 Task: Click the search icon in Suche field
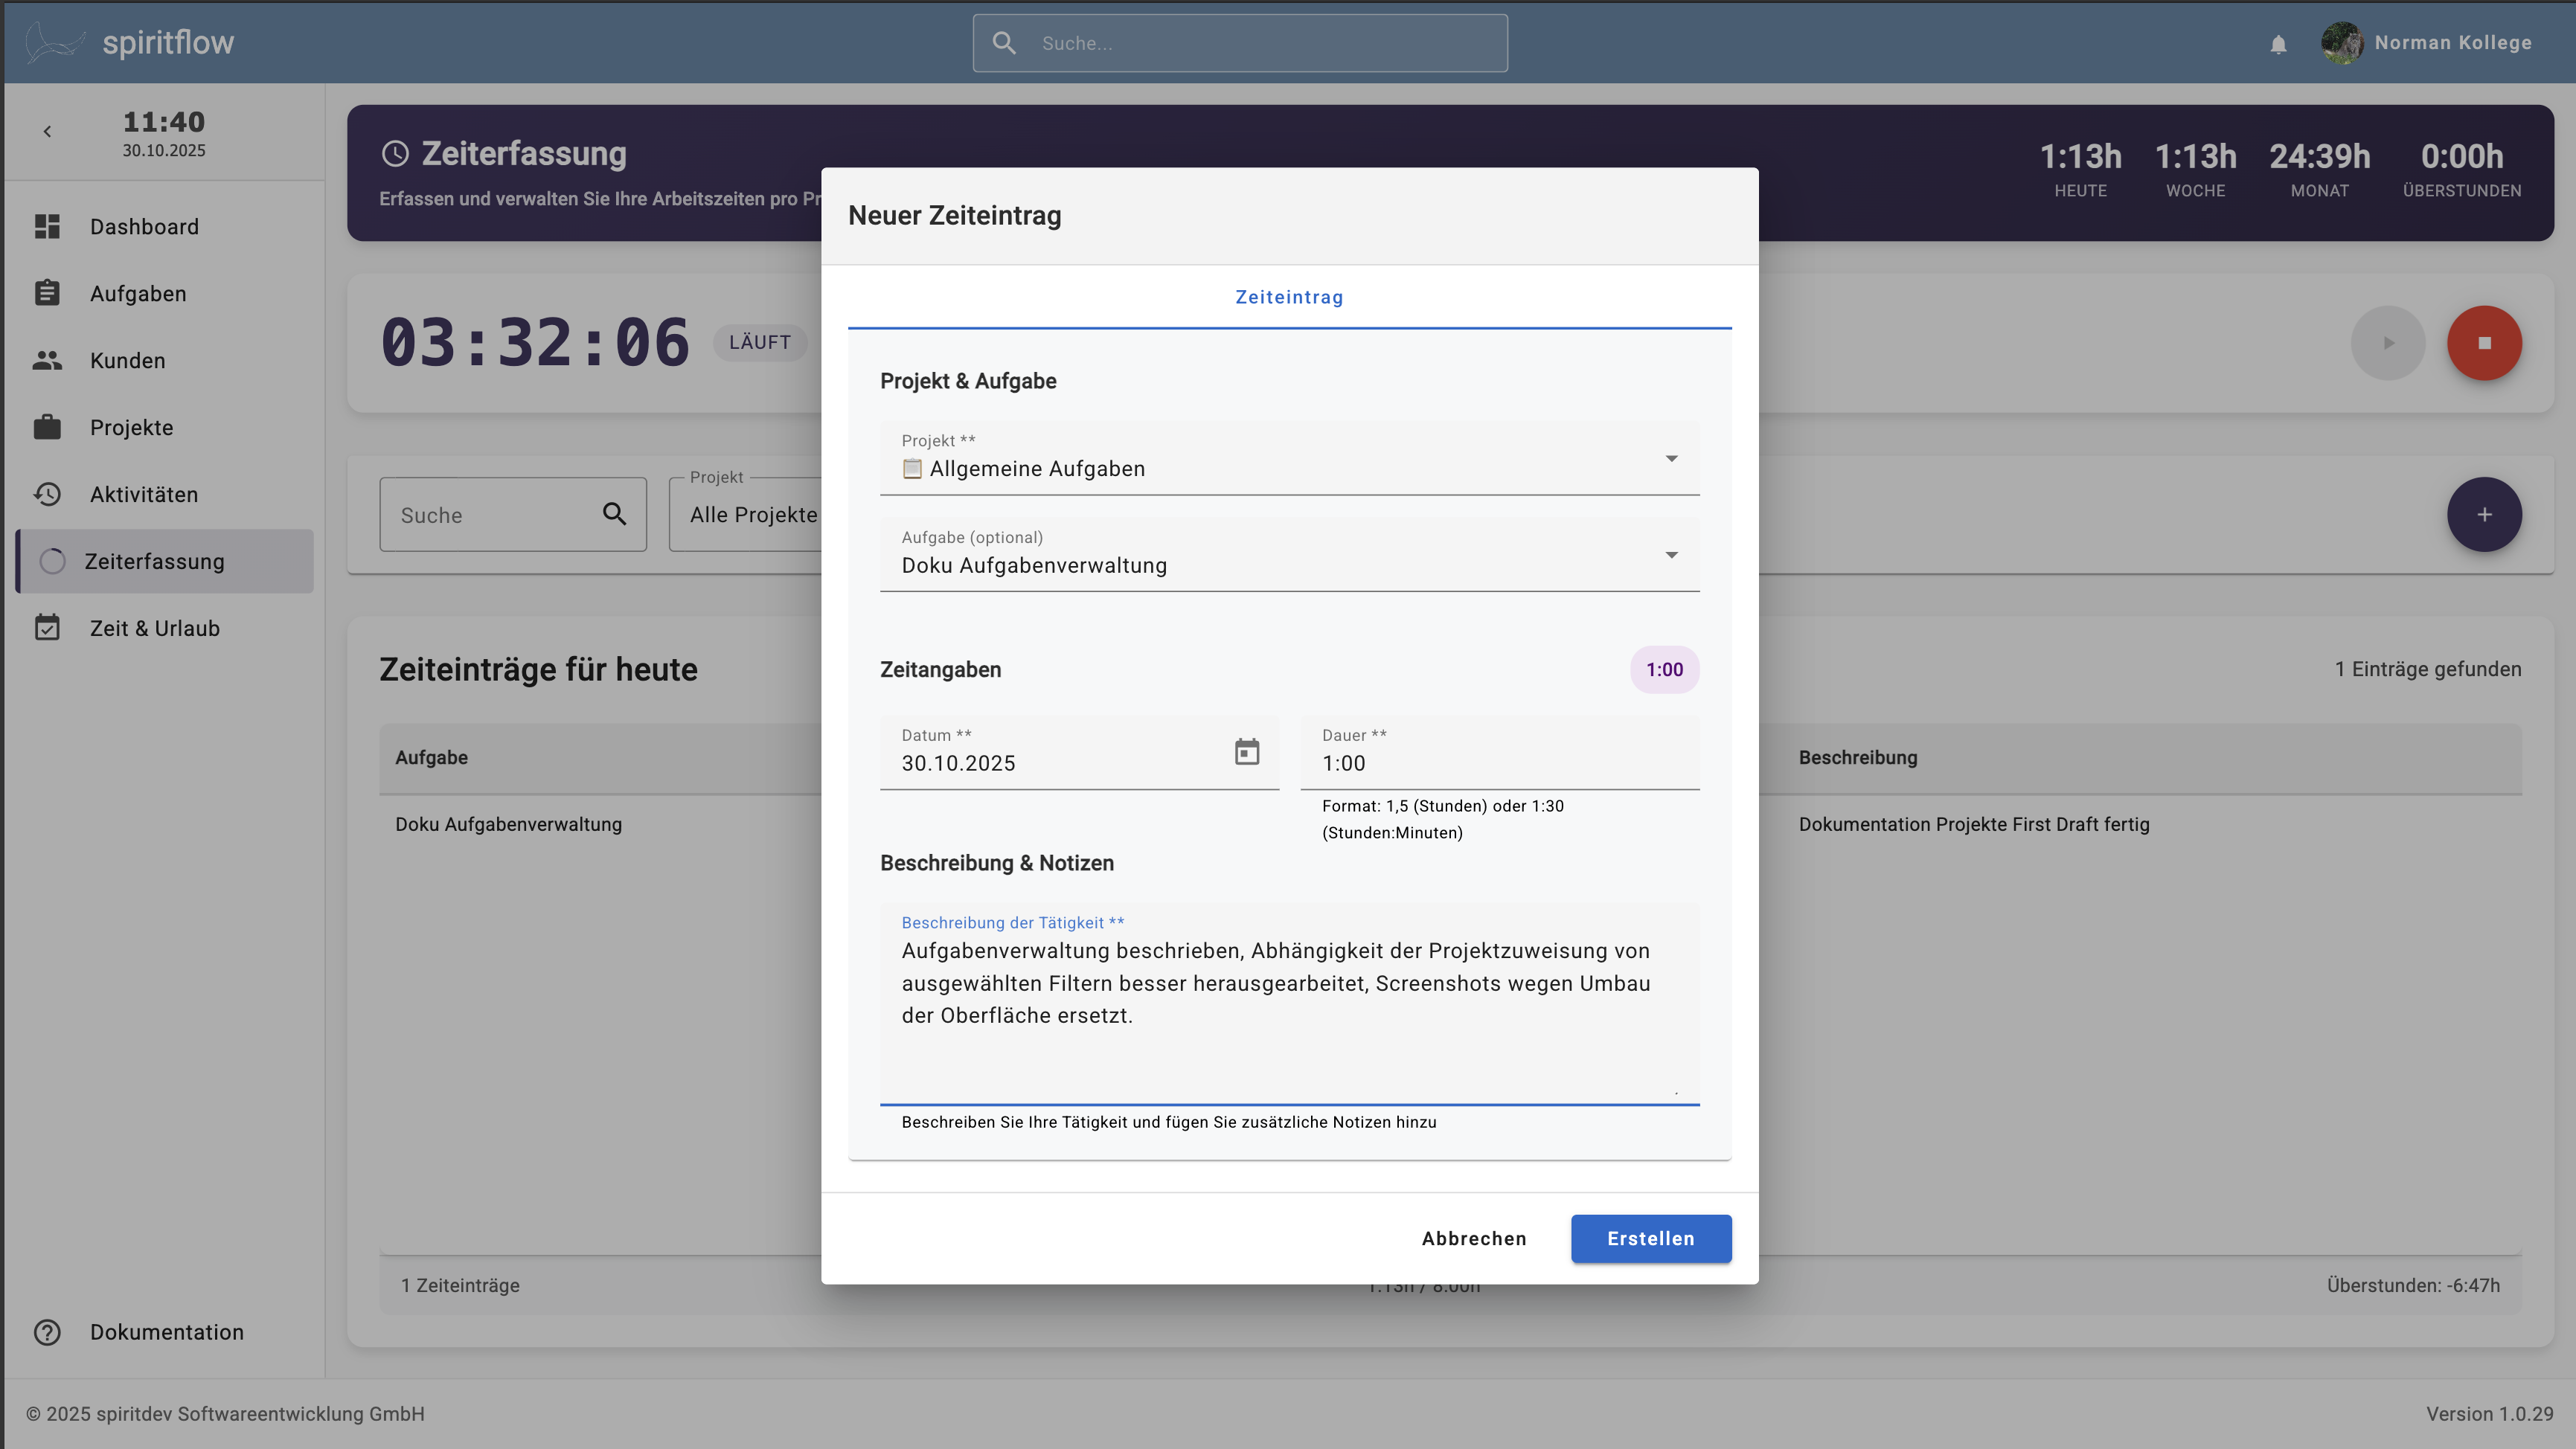point(614,514)
